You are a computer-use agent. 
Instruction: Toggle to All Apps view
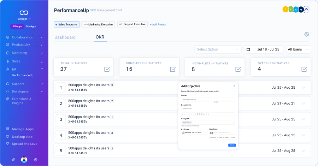tap(17, 26)
